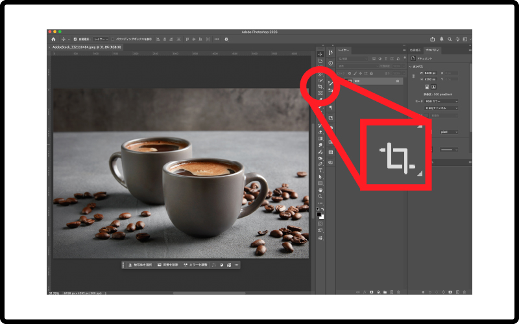Click the 被写体を選択 button

click(140, 265)
